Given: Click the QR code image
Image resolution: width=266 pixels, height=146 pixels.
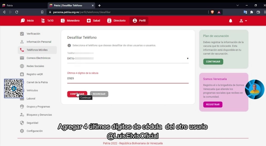Looking at the screenshot, I should (14, 89).
